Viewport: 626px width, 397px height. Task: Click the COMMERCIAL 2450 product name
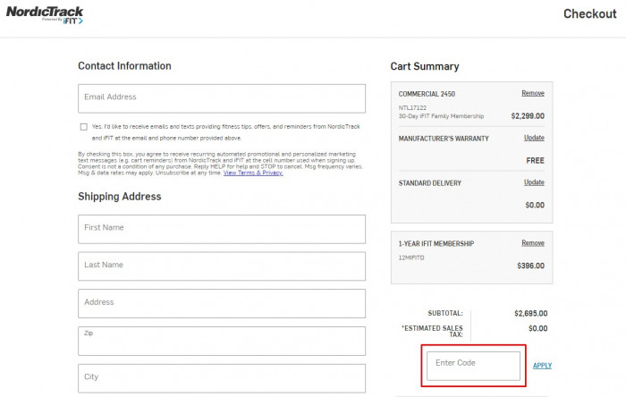(427, 94)
